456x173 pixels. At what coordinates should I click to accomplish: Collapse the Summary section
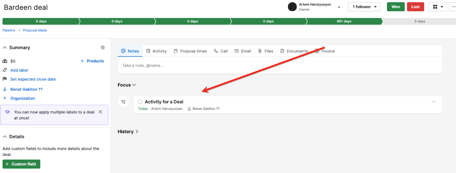pyautogui.click(x=5, y=48)
